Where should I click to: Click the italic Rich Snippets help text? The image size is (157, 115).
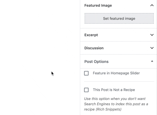[116, 104]
